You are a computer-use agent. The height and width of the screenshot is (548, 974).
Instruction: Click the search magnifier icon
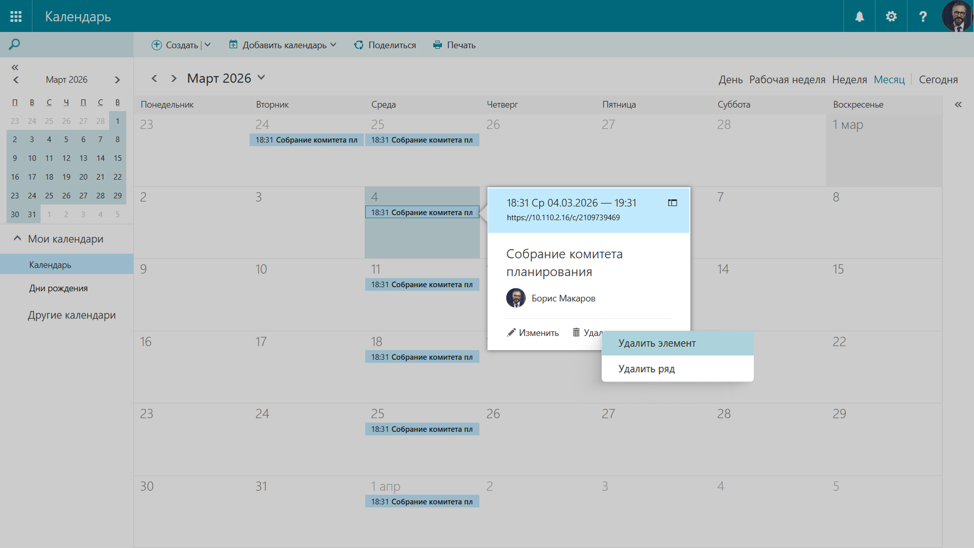pyautogui.click(x=14, y=45)
